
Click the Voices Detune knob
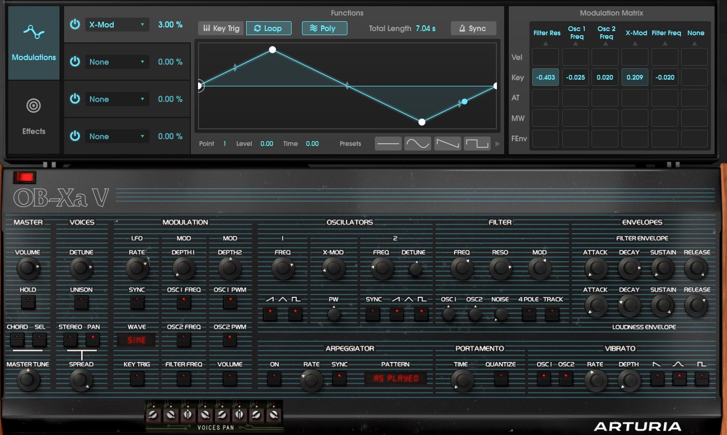click(81, 268)
